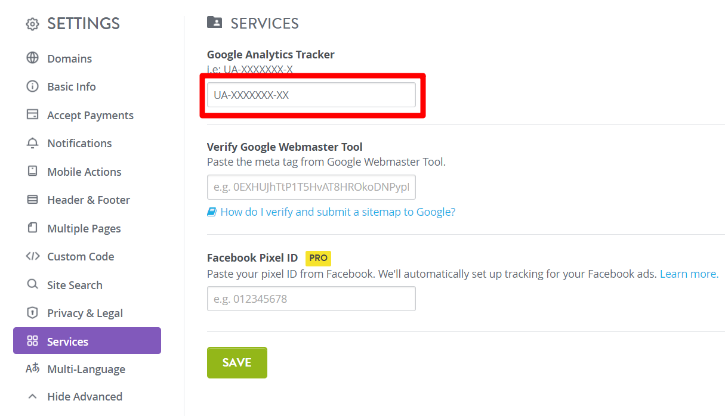Click the Header & Footer layout icon

point(32,200)
